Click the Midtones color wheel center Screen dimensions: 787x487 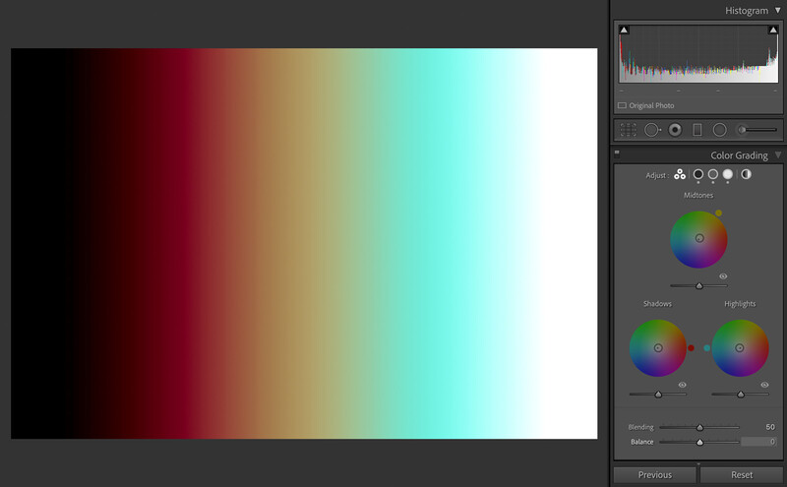[698, 238]
